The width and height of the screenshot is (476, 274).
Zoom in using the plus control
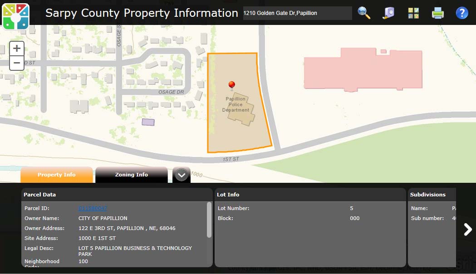[x=16, y=48]
